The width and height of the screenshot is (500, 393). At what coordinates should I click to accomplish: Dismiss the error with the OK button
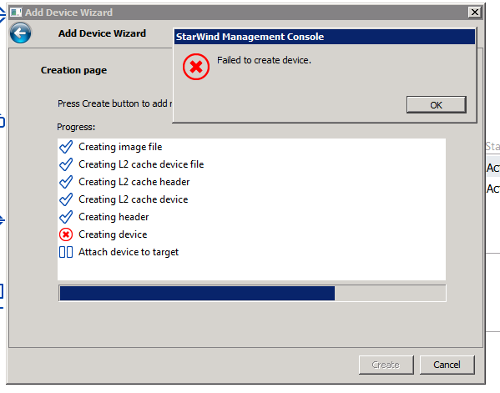click(x=437, y=105)
